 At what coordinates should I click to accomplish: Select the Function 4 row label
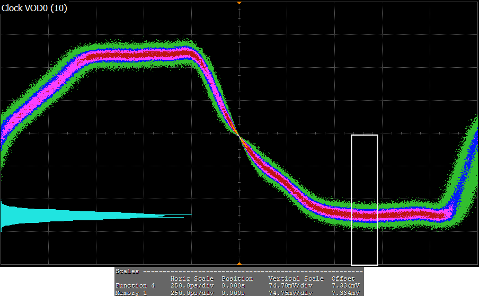pos(135,286)
